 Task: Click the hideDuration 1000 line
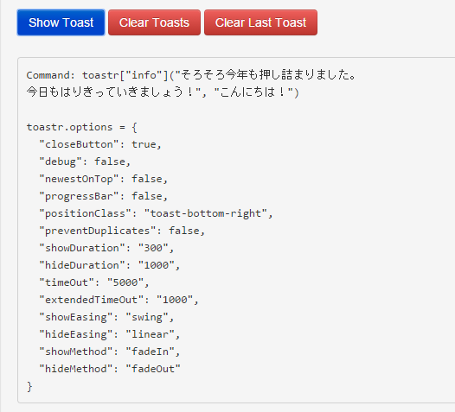(x=109, y=265)
